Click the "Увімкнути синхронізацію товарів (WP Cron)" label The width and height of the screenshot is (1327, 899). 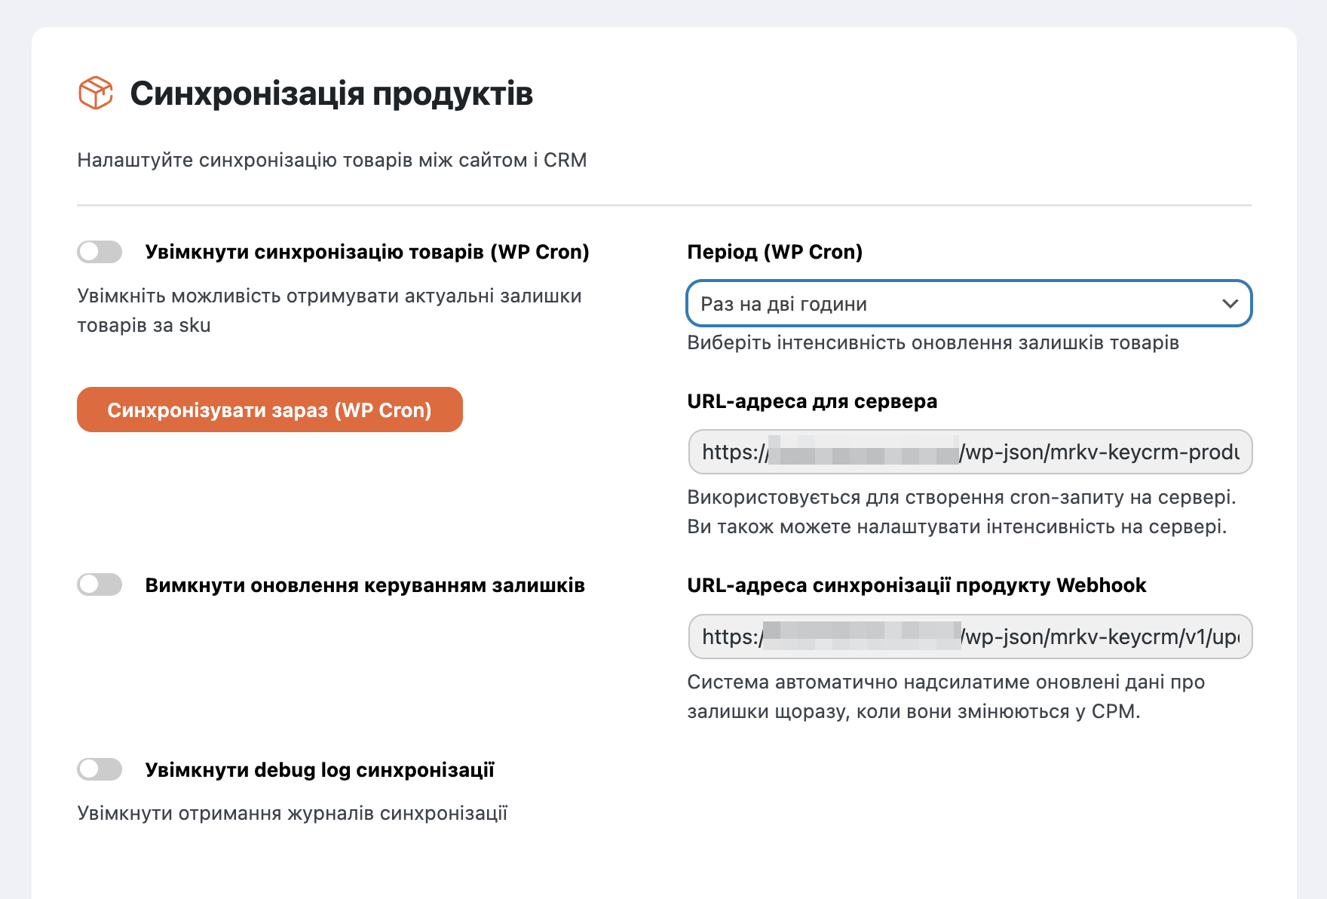point(367,252)
